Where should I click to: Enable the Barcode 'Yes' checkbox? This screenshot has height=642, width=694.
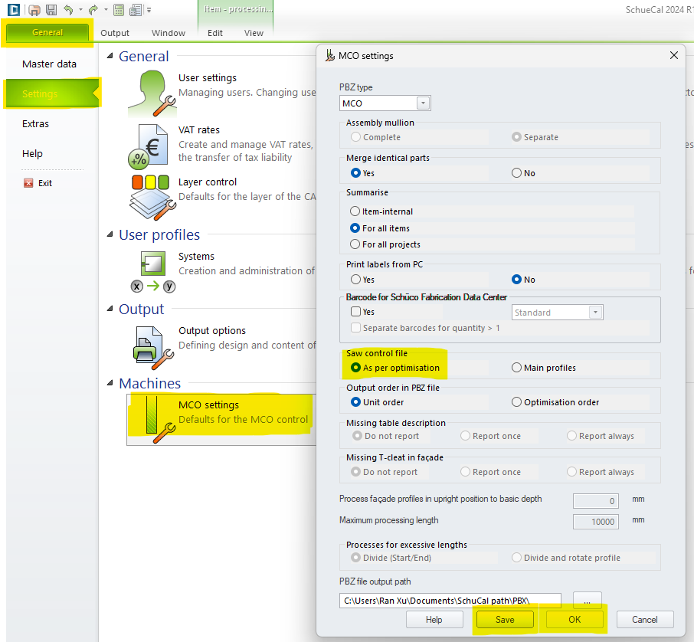(x=355, y=312)
